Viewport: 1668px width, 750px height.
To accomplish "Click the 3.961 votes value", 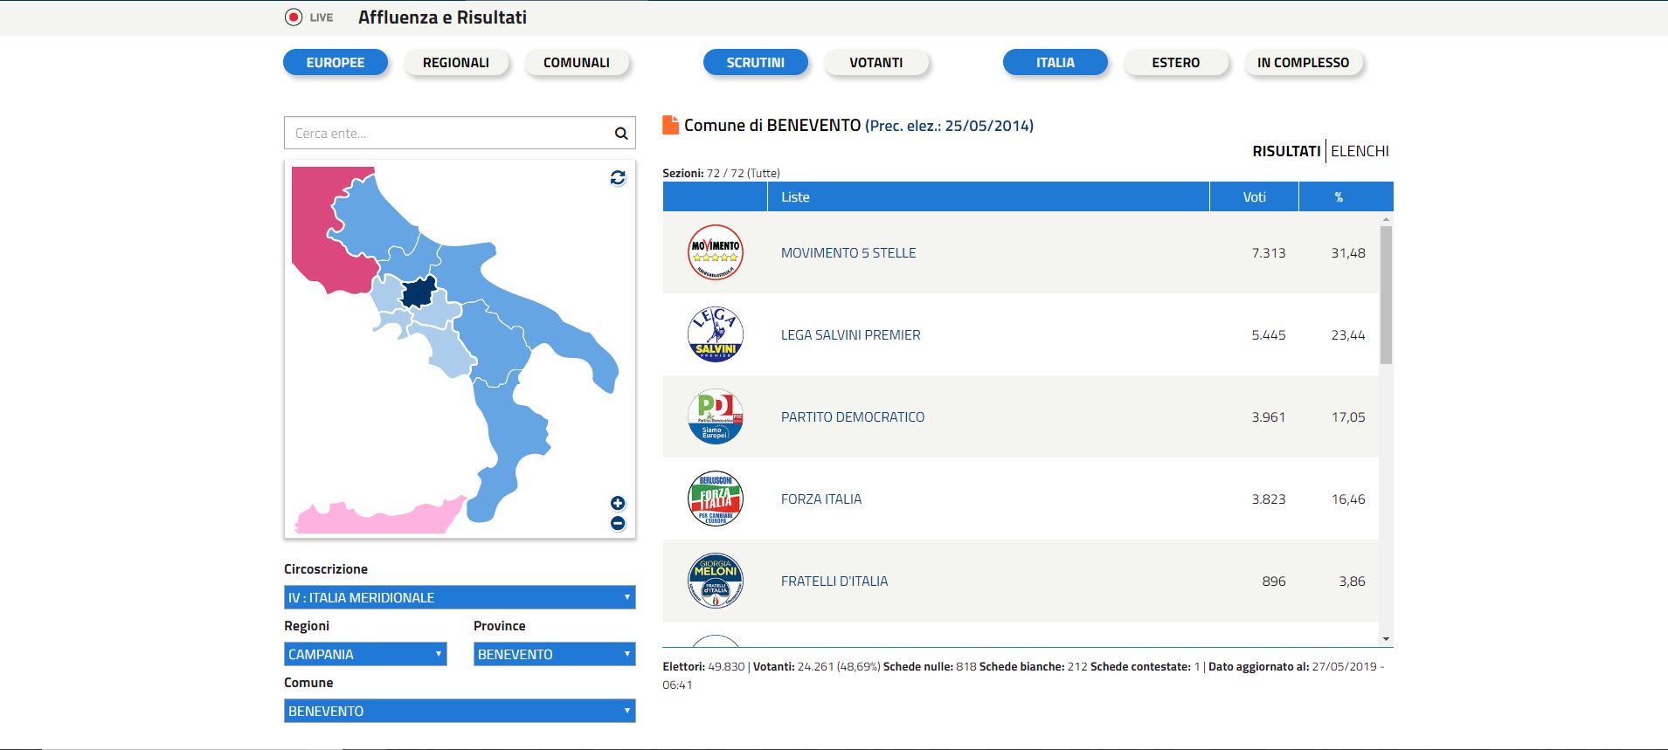I will pyautogui.click(x=1269, y=417).
